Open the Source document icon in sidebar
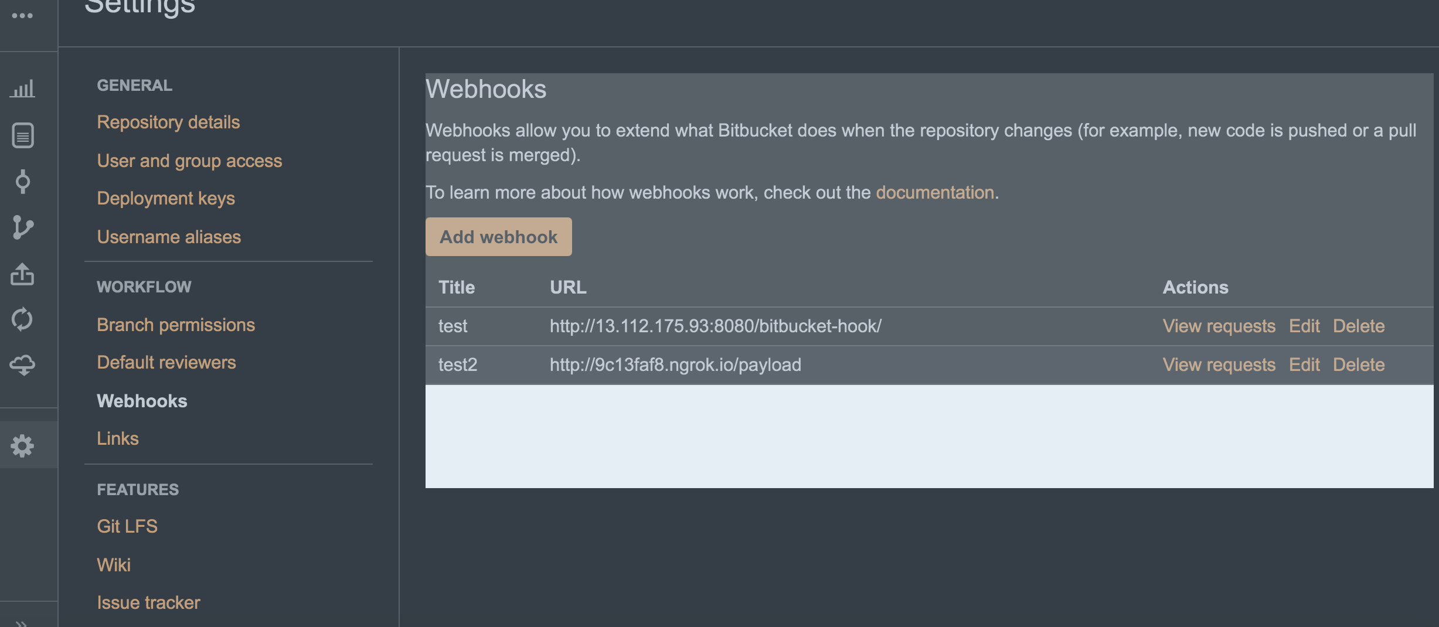Screen dimensions: 1439x627 (22, 135)
